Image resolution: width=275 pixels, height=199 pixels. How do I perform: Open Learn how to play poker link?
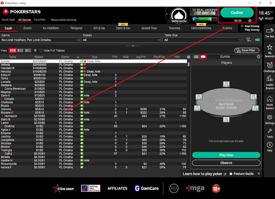[x=204, y=174]
